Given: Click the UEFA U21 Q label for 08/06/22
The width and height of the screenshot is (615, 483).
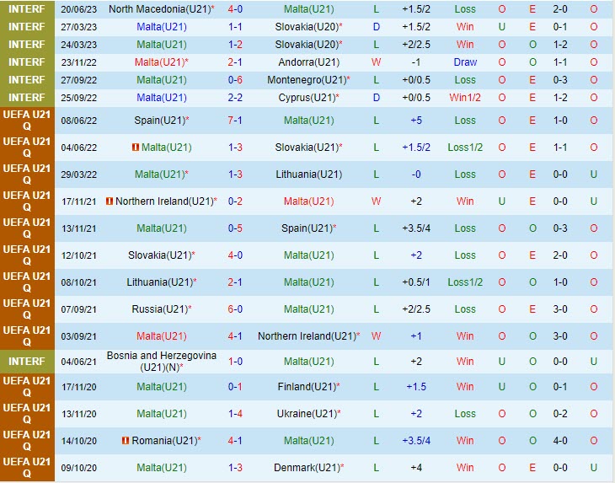Looking at the screenshot, I should tap(27, 121).
